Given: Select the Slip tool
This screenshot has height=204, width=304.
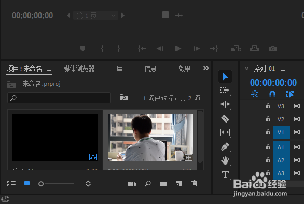Looking at the screenshot, I should pyautogui.click(x=225, y=132).
